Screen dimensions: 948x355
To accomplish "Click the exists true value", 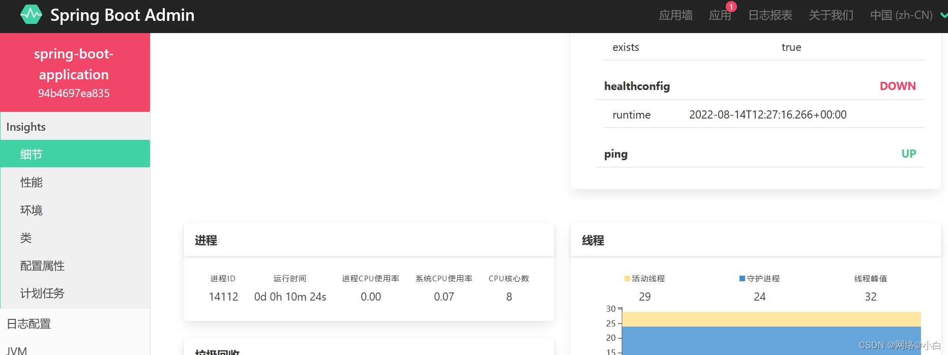I will (x=791, y=47).
